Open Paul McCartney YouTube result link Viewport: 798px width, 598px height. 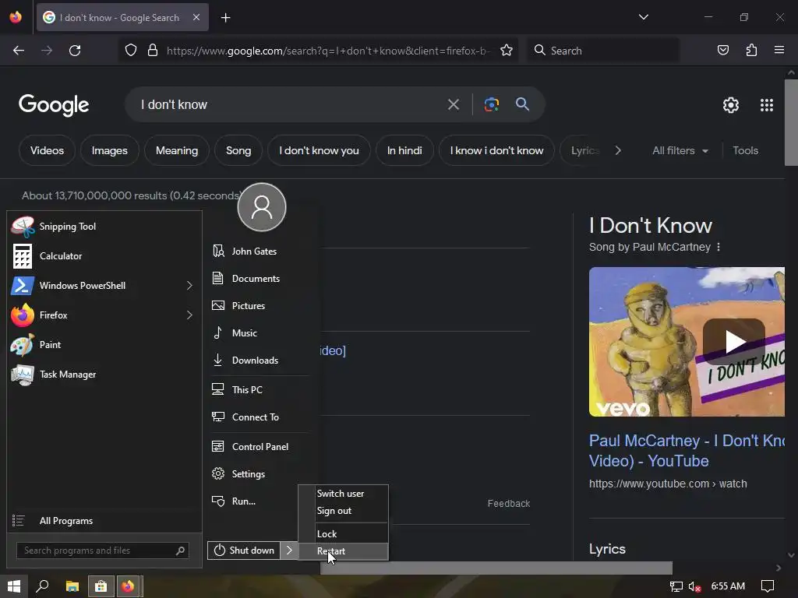pos(687,451)
